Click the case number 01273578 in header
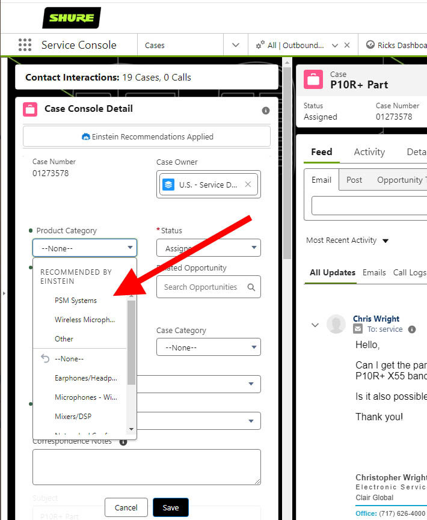The height and width of the screenshot is (520, 427). (394, 117)
